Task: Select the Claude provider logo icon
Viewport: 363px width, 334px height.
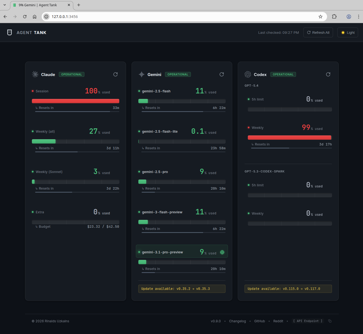Action: 35,74
